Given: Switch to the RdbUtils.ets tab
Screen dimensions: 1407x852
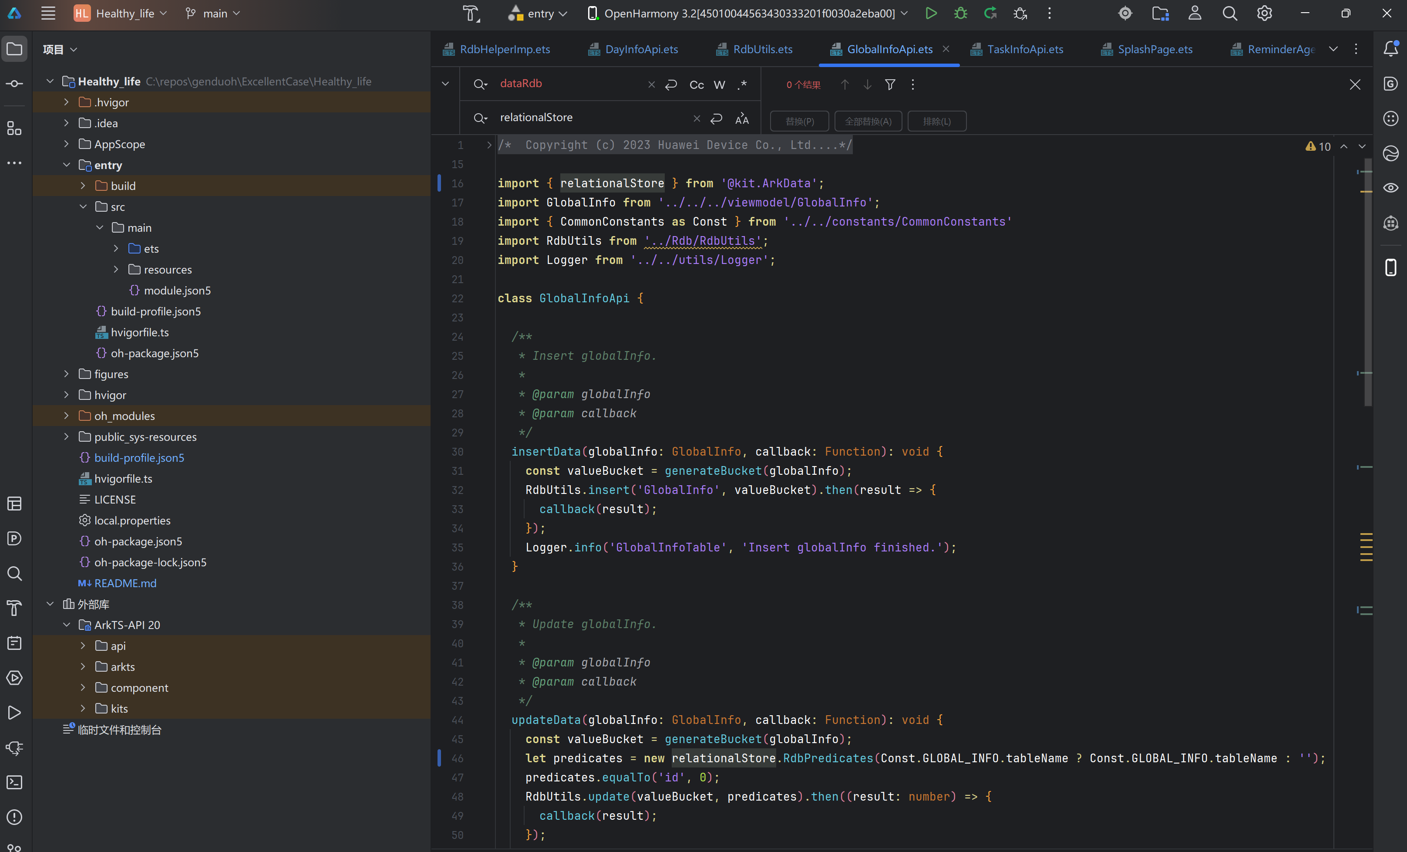Looking at the screenshot, I should pos(762,49).
